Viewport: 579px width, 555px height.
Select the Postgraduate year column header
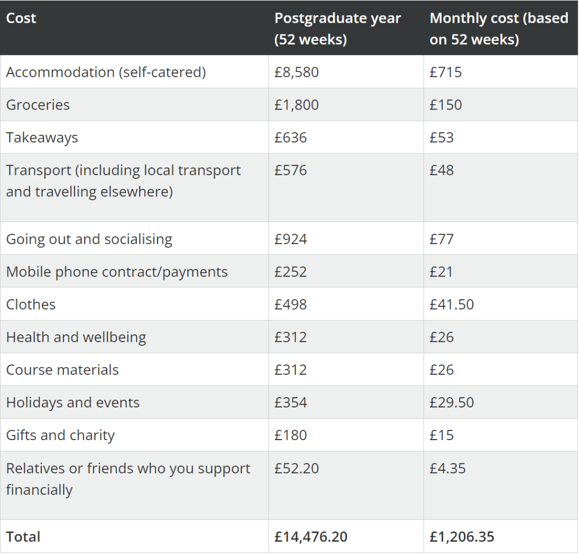[x=338, y=29]
